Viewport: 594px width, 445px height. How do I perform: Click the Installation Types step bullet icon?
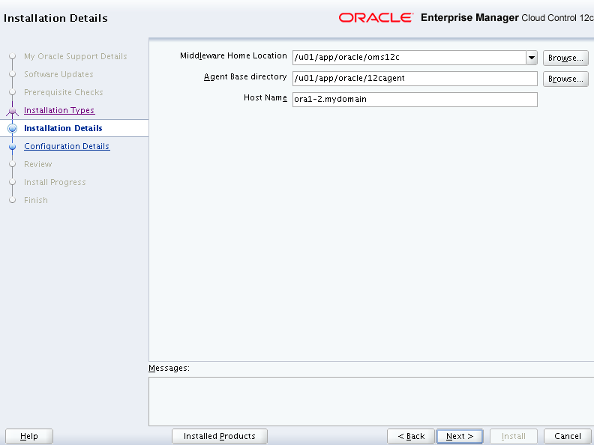(12, 111)
